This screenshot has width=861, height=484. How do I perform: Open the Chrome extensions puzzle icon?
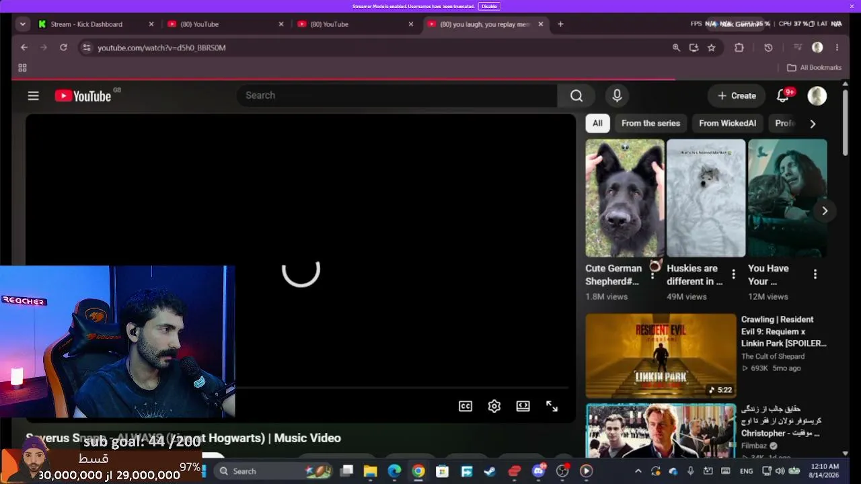[739, 48]
